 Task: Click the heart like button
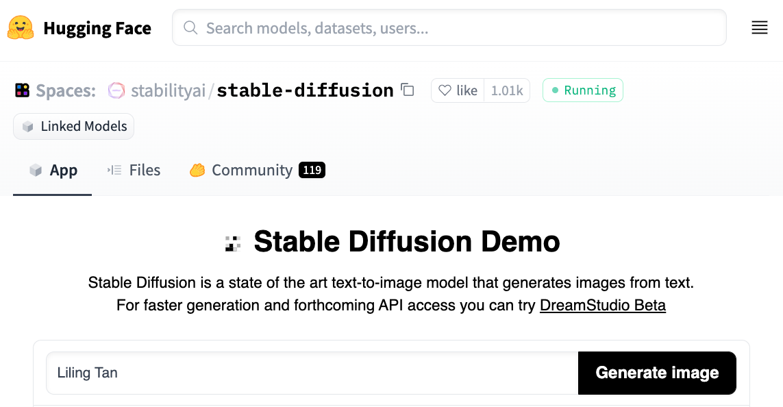(x=458, y=90)
